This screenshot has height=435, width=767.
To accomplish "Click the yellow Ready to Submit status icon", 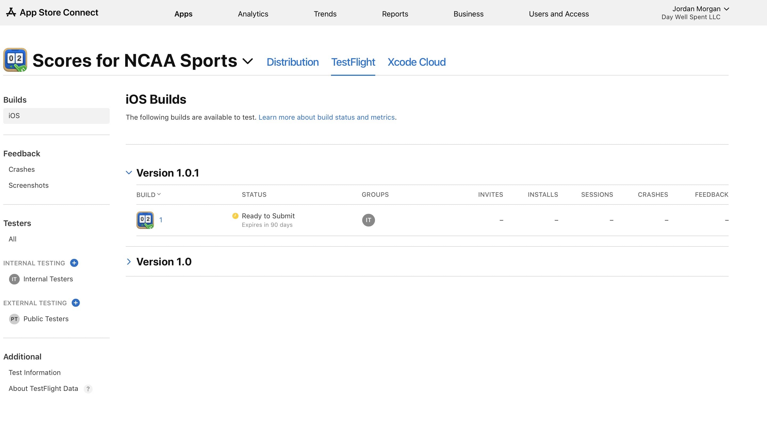I will coord(235,216).
